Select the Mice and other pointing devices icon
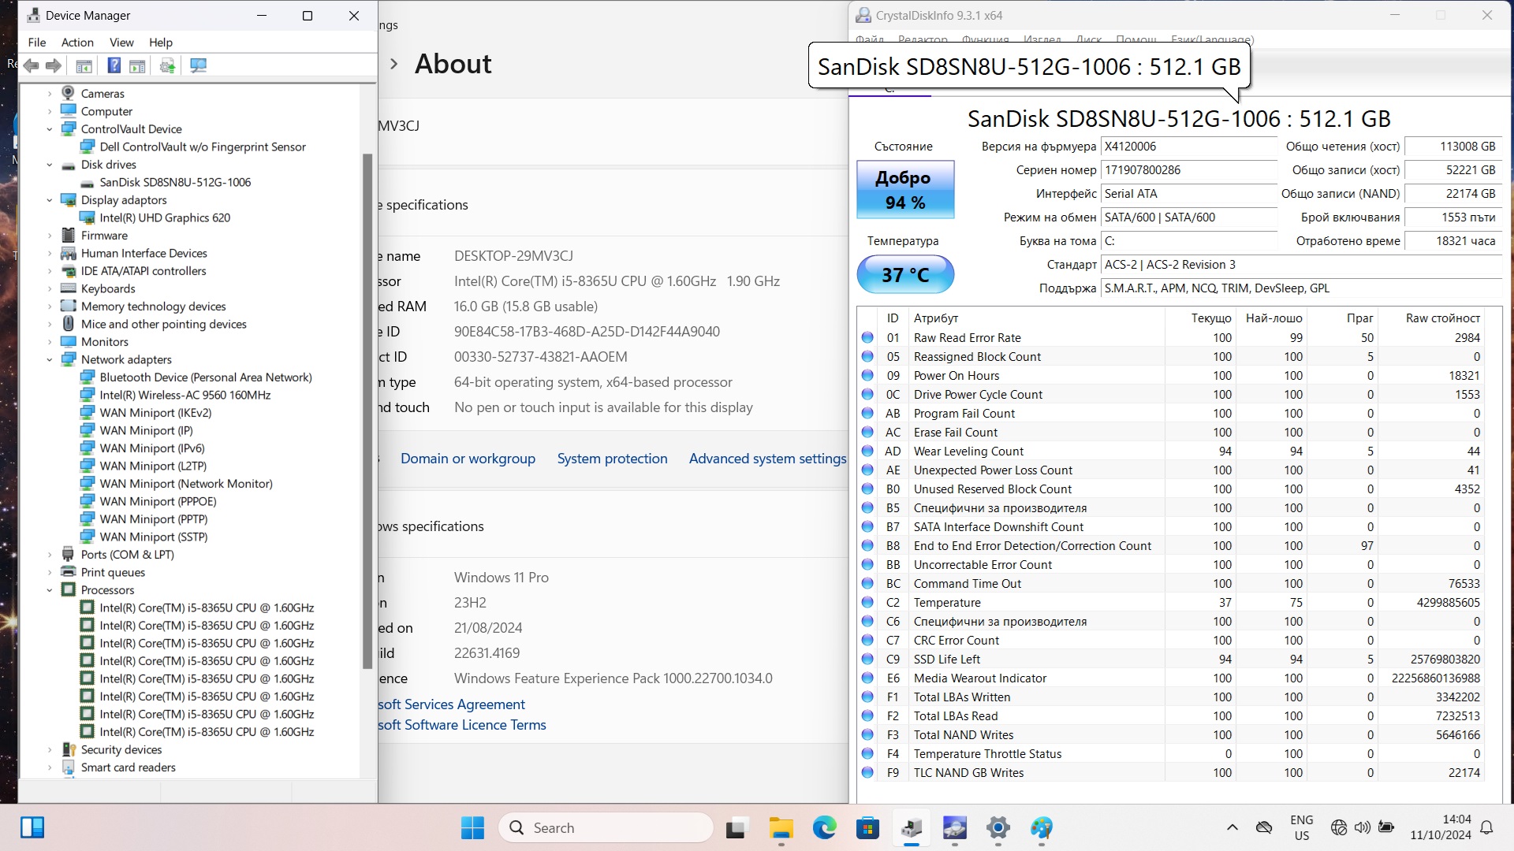The image size is (1514, 851). [69, 324]
